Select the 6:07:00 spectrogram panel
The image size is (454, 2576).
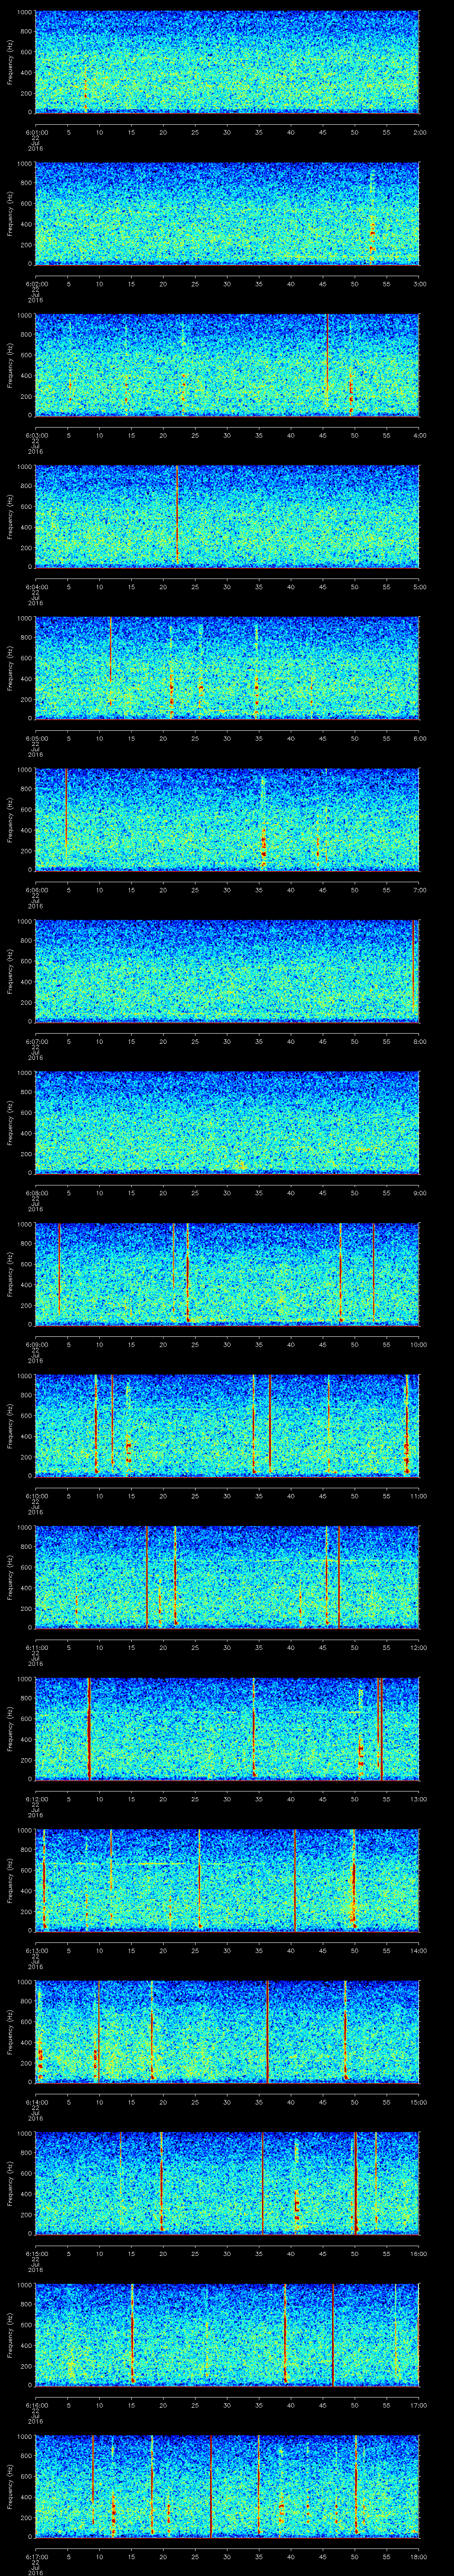pyautogui.click(x=227, y=970)
